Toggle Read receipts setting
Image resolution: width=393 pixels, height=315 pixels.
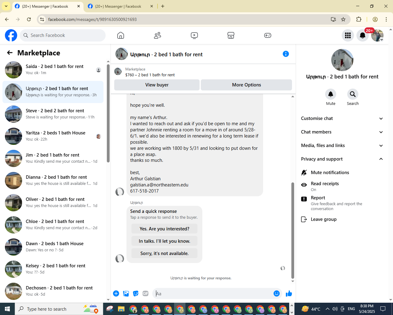342,186
